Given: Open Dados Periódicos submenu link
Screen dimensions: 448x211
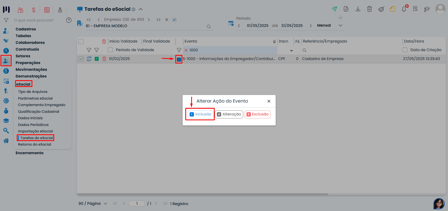Looking at the screenshot, I should pyautogui.click(x=33, y=125).
